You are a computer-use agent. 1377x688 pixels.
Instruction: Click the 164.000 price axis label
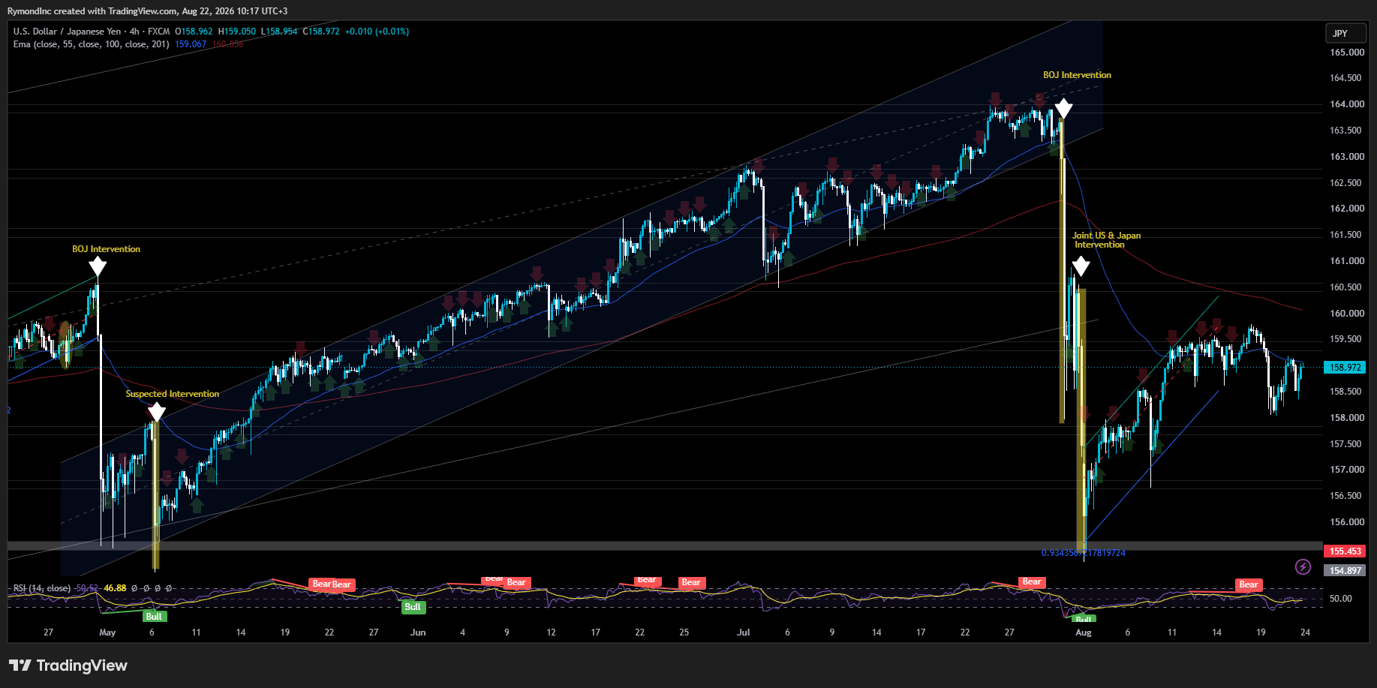1347,104
